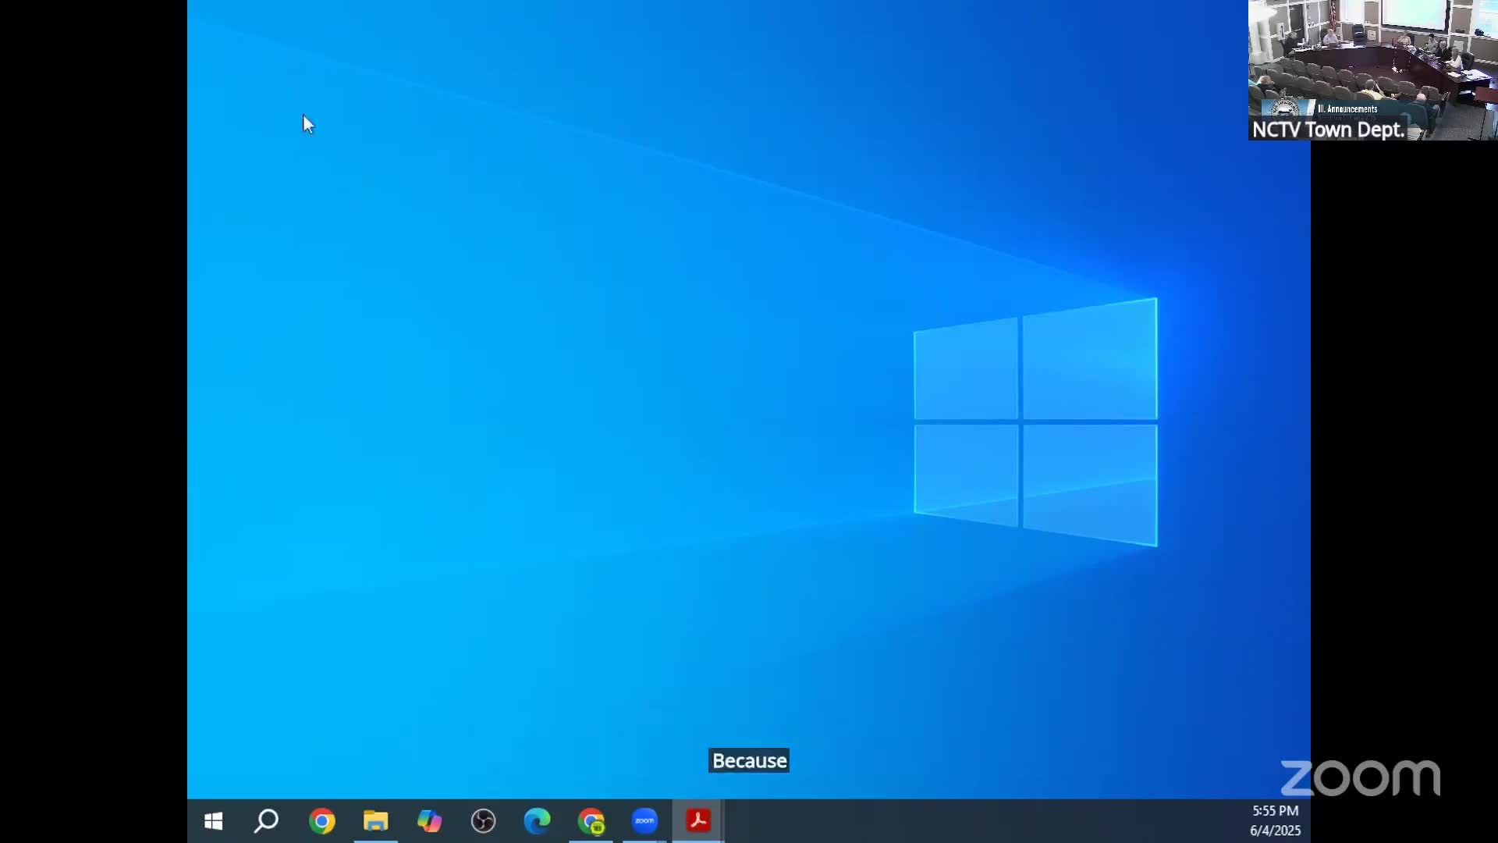Switch to OBS Studio taskbar icon
Viewport: 1498px width, 843px height.
pyautogui.click(x=483, y=821)
